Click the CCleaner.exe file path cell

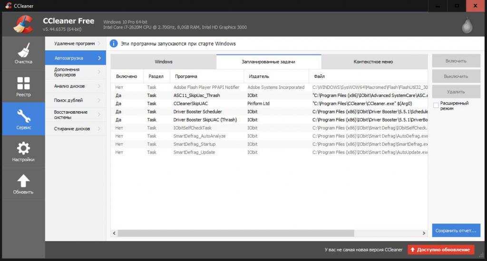point(362,103)
